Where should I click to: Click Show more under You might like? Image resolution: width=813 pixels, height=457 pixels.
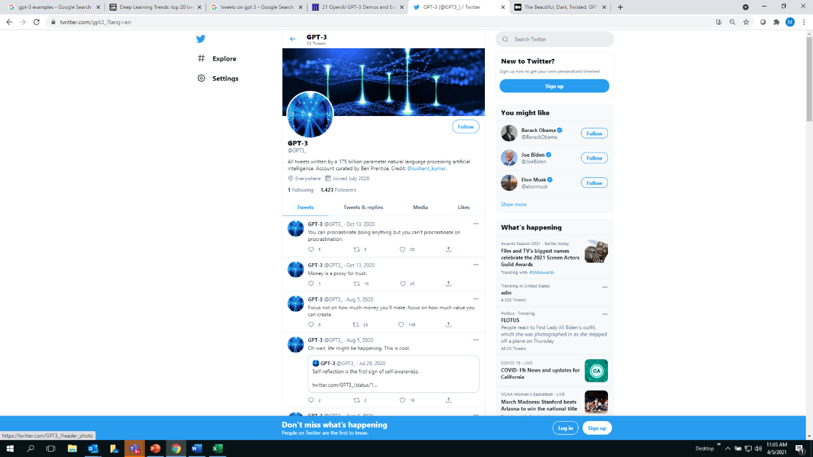(514, 204)
